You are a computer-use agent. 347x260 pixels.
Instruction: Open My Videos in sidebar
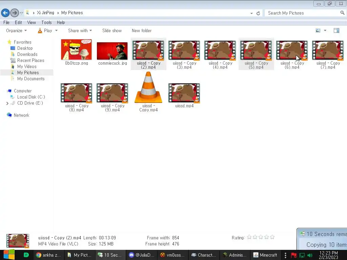point(27,67)
